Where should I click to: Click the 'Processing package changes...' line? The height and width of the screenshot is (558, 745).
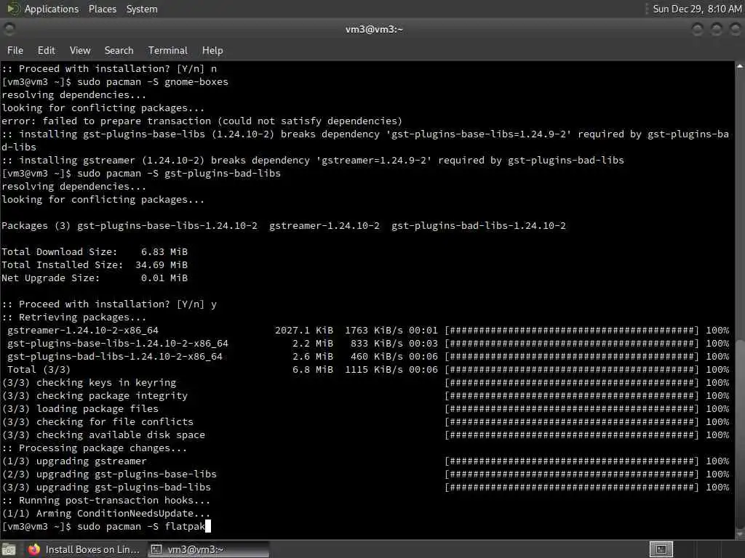94,448
